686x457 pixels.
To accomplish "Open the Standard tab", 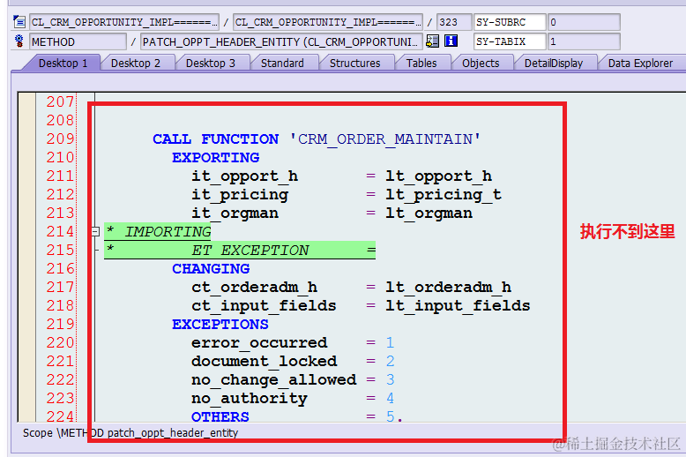I will point(282,63).
